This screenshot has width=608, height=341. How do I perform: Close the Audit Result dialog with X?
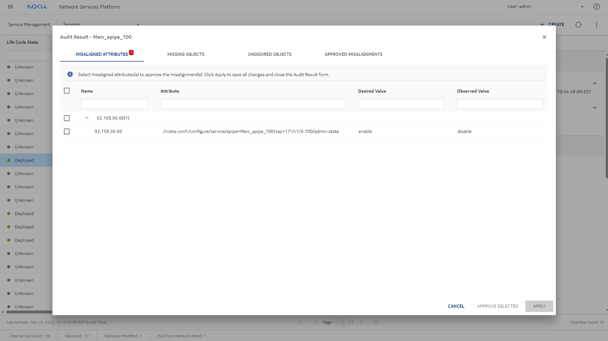tap(544, 37)
